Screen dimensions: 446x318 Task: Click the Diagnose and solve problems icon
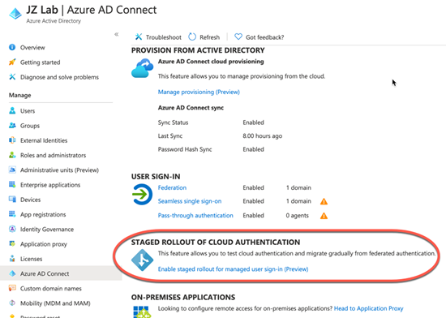12,77
